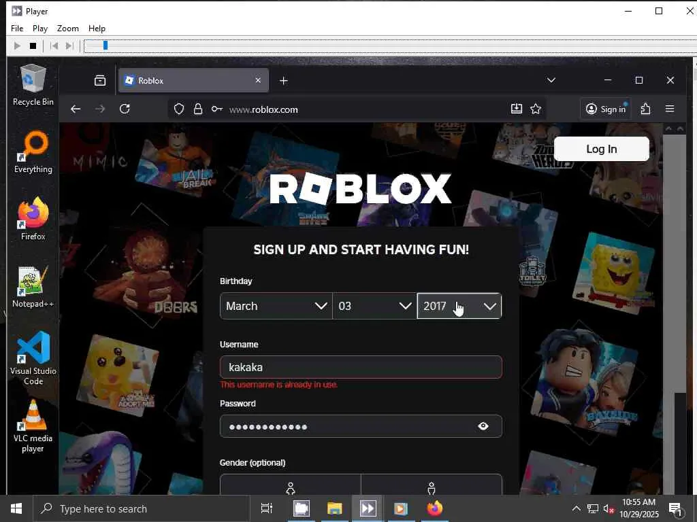Close the Roblox tab
This screenshot has height=522, width=697.
[x=258, y=80]
